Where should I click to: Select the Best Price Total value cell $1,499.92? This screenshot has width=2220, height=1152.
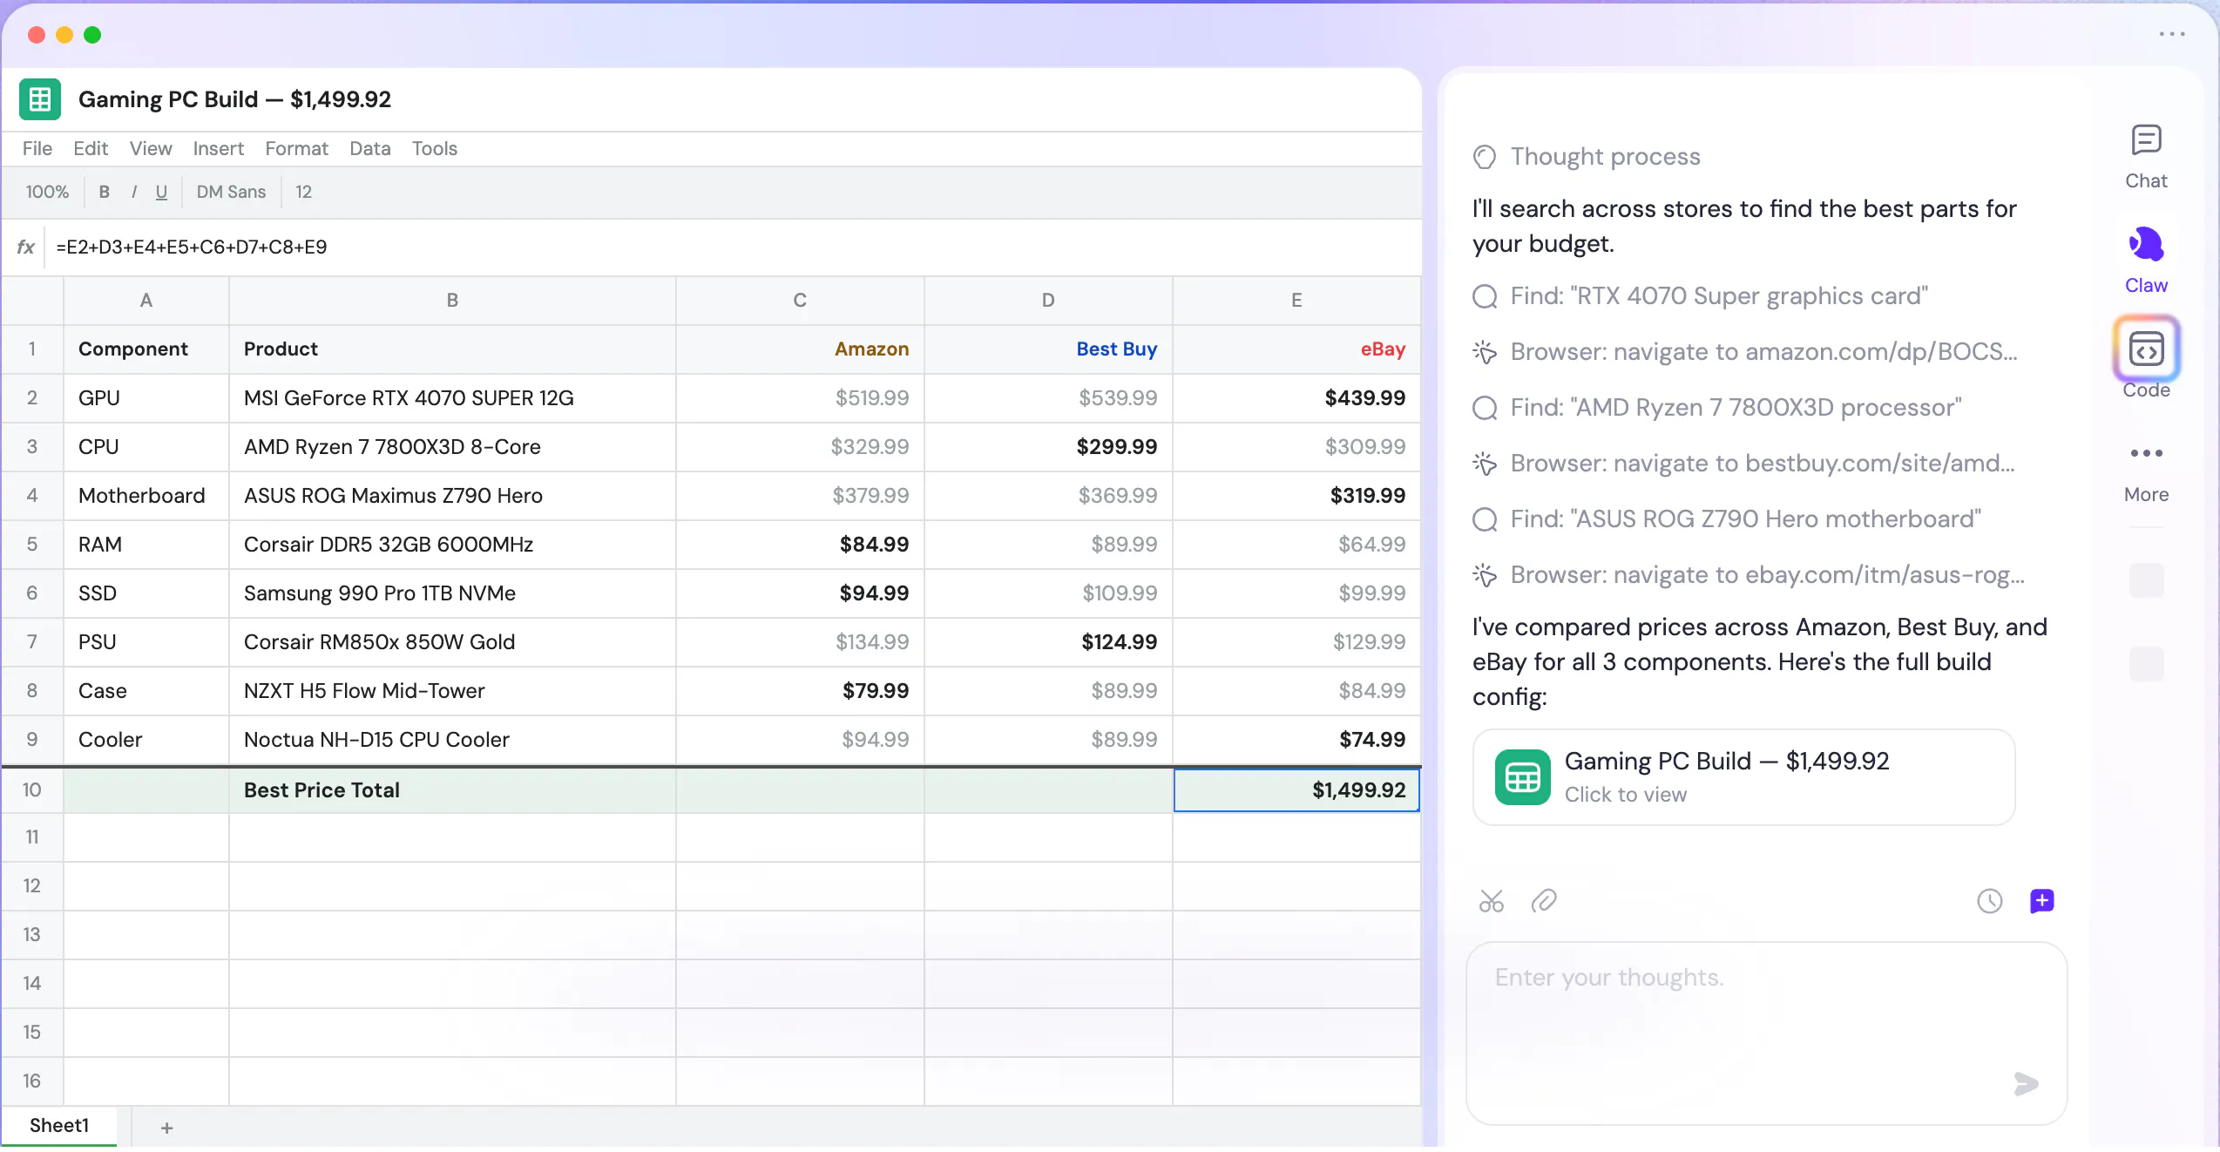pyautogui.click(x=1296, y=789)
